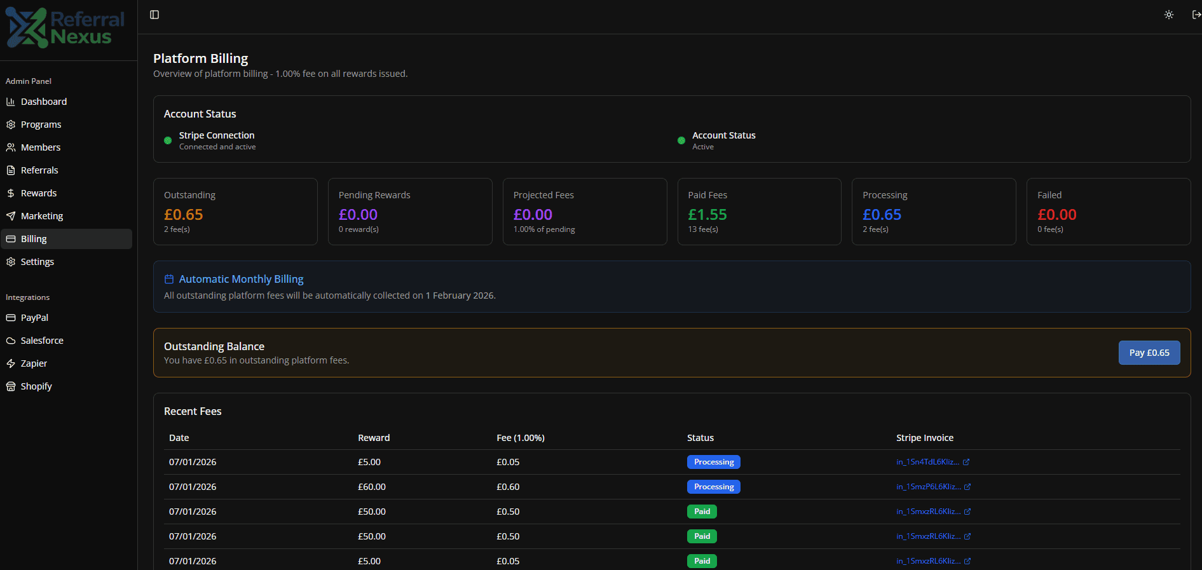Click the Paid Fees £1.55 amount

707,215
